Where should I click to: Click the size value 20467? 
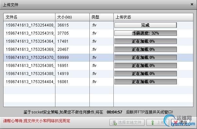click(63, 49)
